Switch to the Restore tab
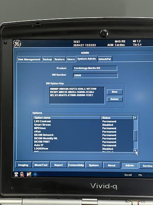The height and width of the screenshot is (205, 153). pyautogui.click(x=59, y=59)
